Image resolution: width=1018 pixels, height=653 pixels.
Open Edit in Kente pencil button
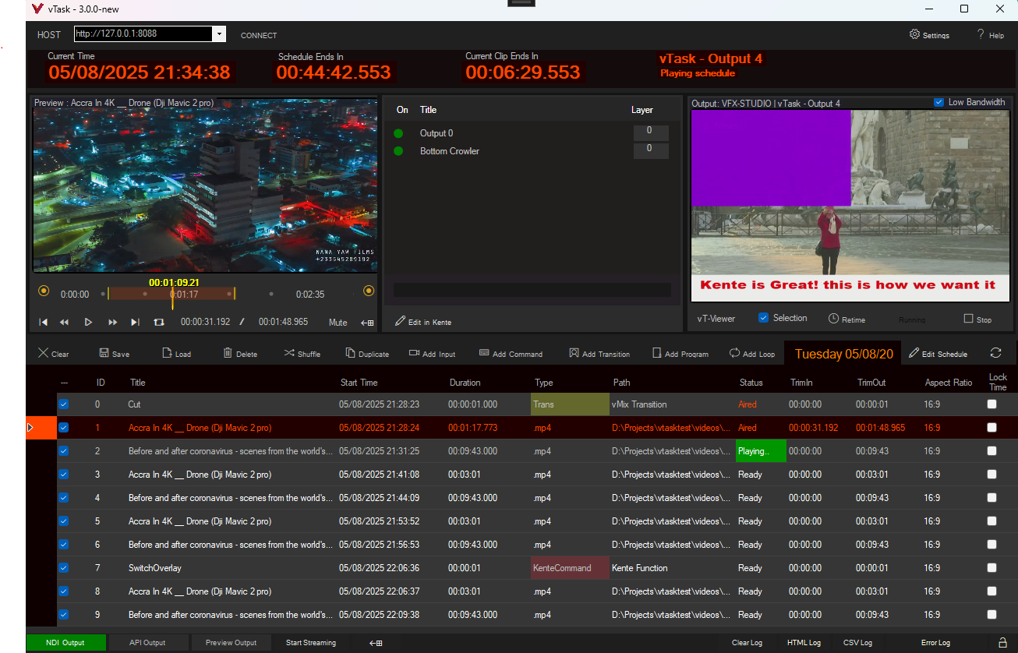pyautogui.click(x=423, y=321)
